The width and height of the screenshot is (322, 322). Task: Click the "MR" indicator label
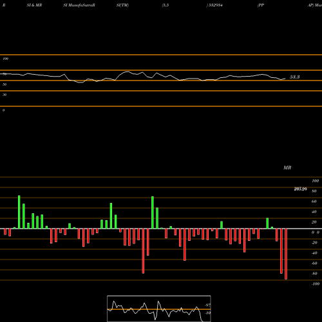click(287, 167)
